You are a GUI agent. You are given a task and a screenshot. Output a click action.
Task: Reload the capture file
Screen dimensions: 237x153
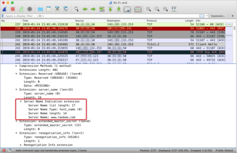(x=66, y=9)
